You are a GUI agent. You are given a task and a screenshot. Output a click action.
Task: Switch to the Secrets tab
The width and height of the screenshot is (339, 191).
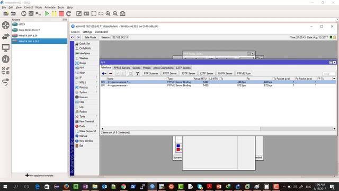(x=136, y=68)
